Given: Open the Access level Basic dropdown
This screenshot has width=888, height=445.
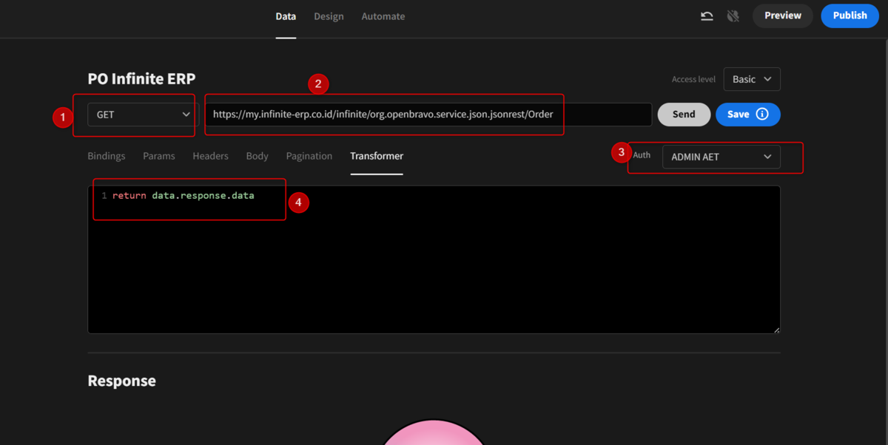Looking at the screenshot, I should pyautogui.click(x=751, y=79).
